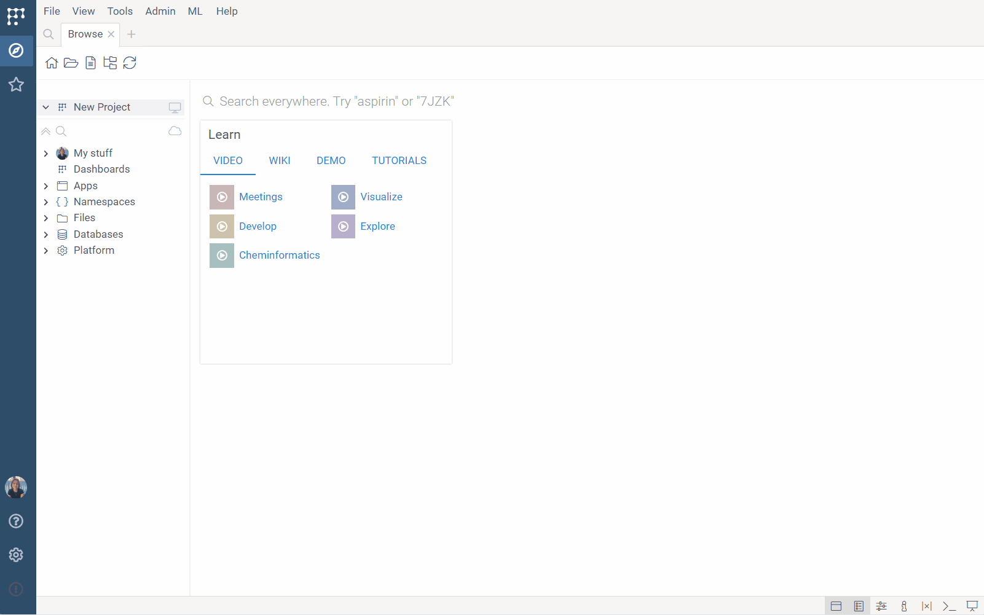984x615 pixels.
Task: Click the help question mark icon
Action: click(x=16, y=521)
